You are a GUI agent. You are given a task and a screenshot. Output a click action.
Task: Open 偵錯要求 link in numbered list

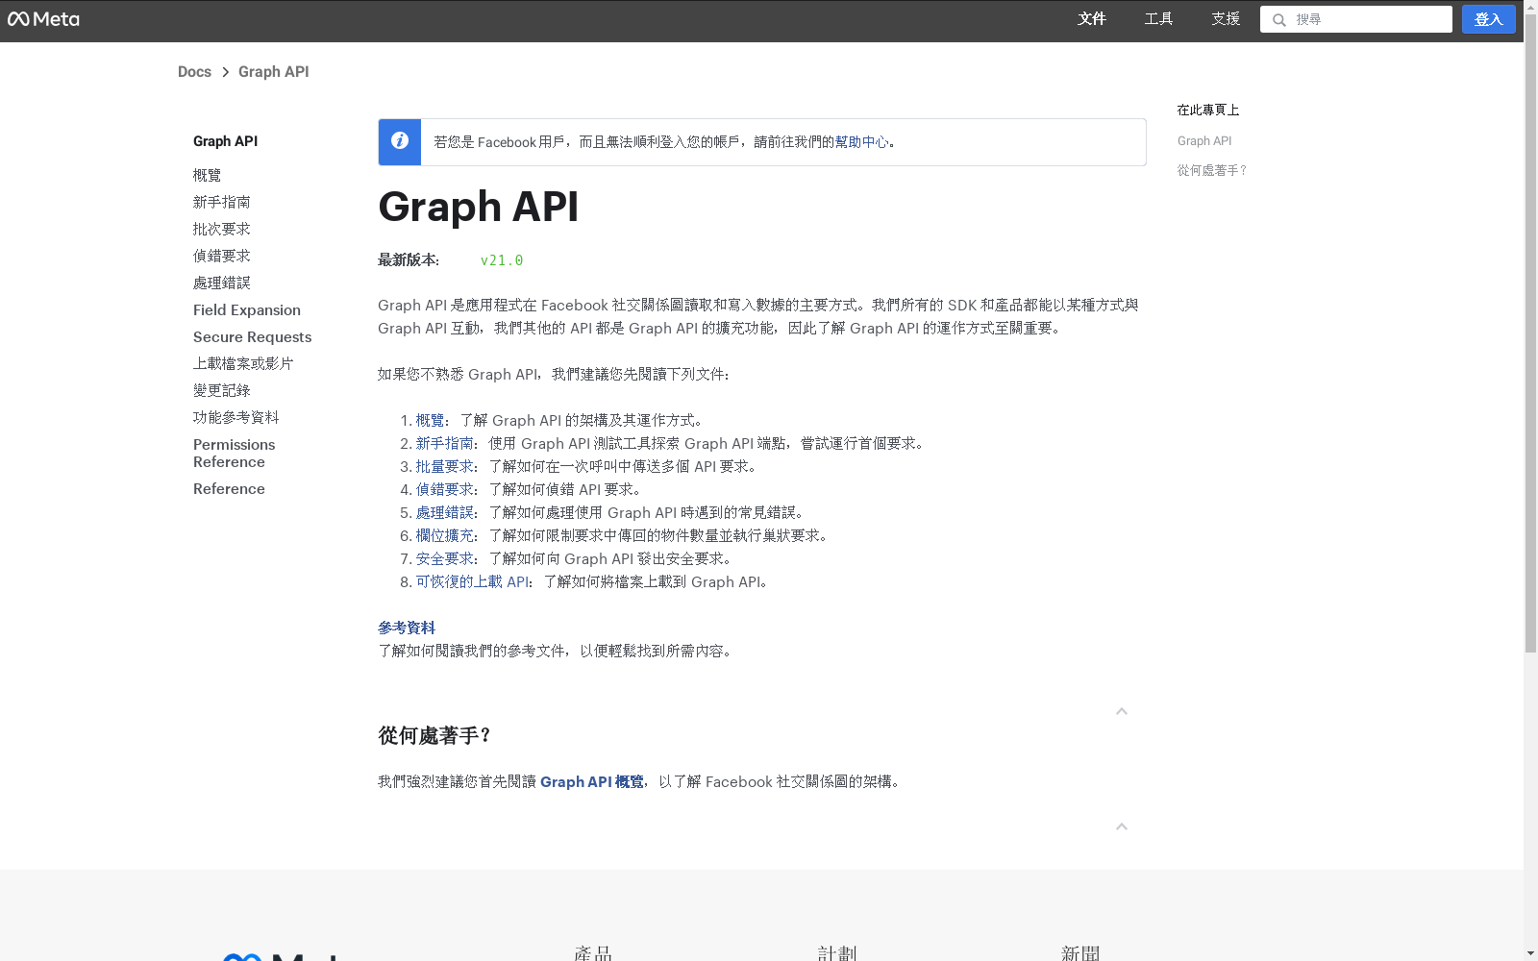pyautogui.click(x=444, y=489)
